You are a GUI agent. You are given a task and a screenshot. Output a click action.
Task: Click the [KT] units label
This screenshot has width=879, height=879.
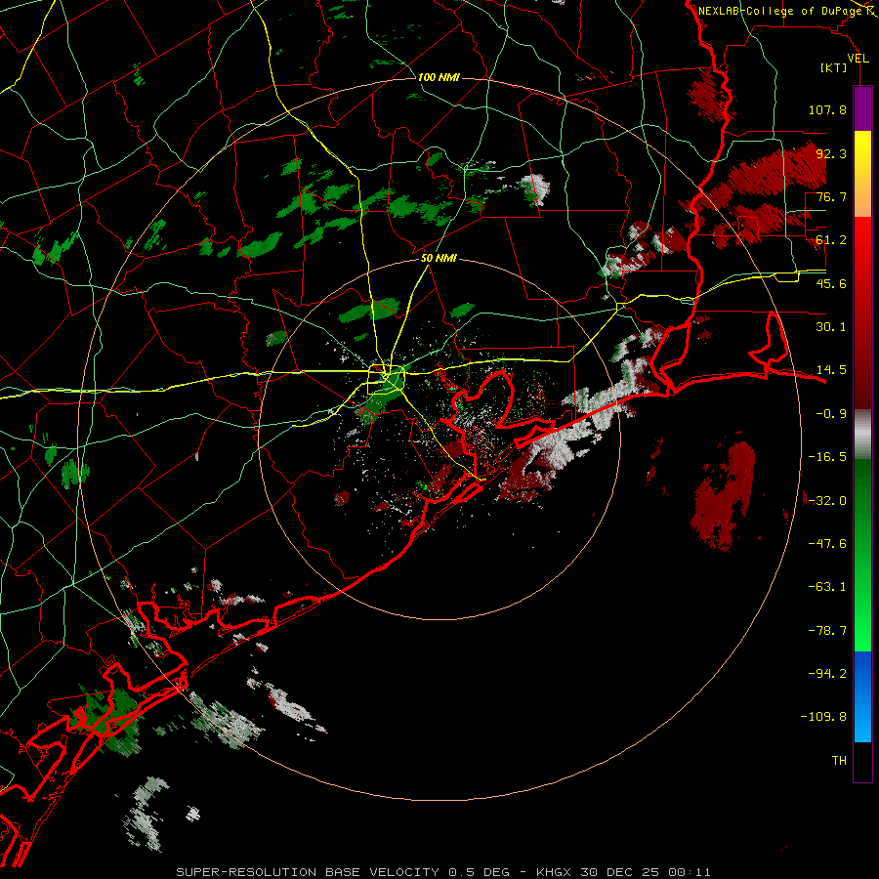tap(834, 67)
